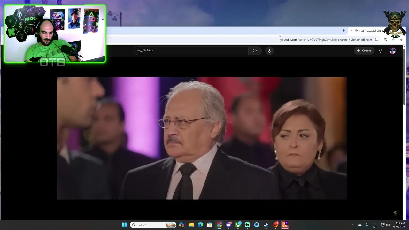The image size is (409, 230).
Task: Start voice search with microphone icon
Action: [x=269, y=50]
